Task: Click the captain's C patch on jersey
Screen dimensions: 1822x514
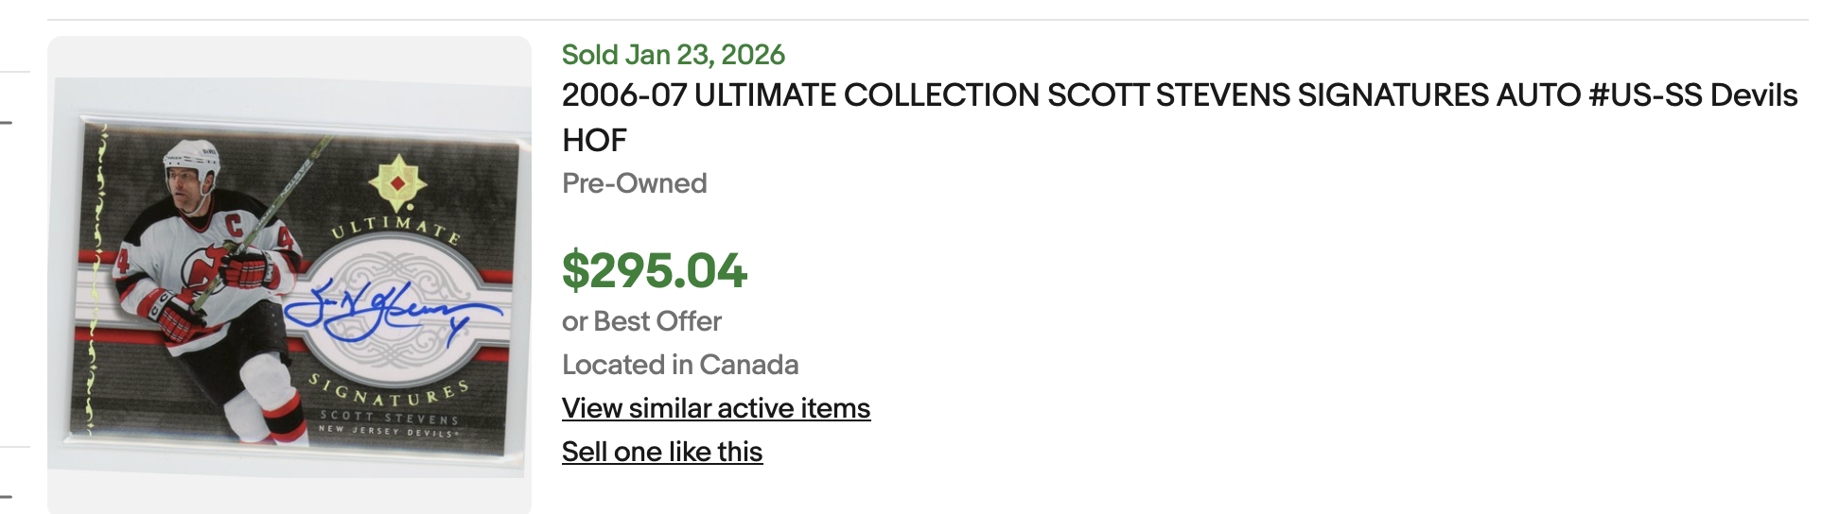Action: (234, 225)
